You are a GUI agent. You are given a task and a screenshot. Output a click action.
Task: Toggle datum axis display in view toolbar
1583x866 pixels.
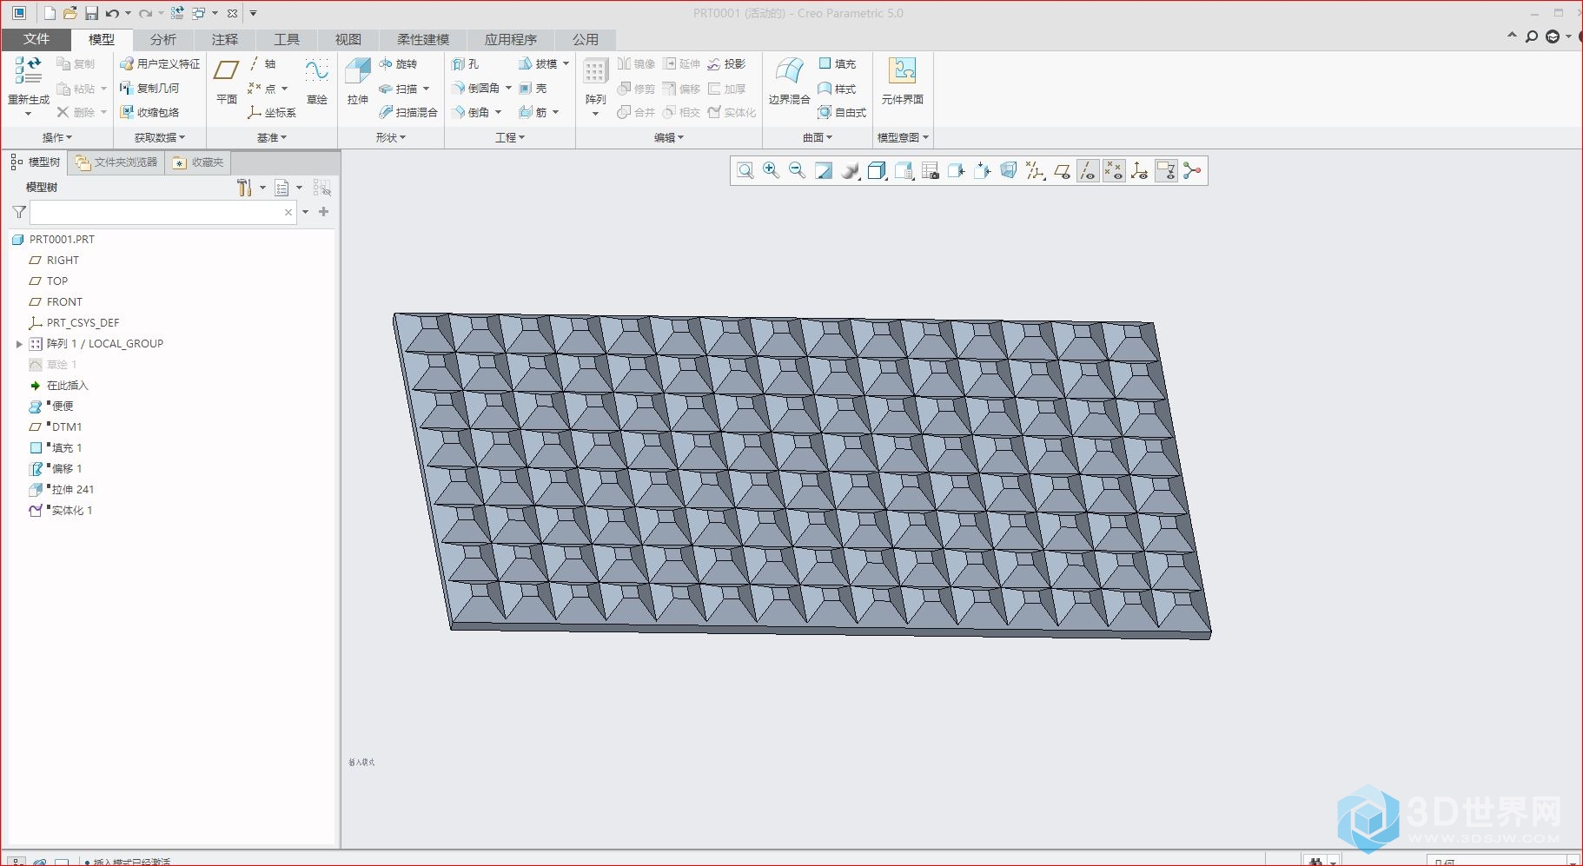[1088, 171]
